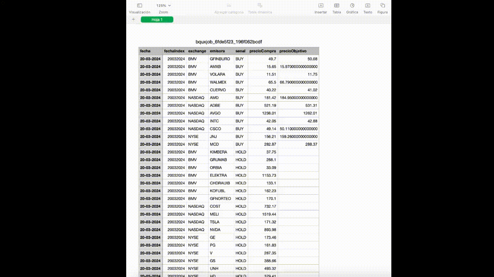Select the ELEKTRA cell

pos(221,175)
